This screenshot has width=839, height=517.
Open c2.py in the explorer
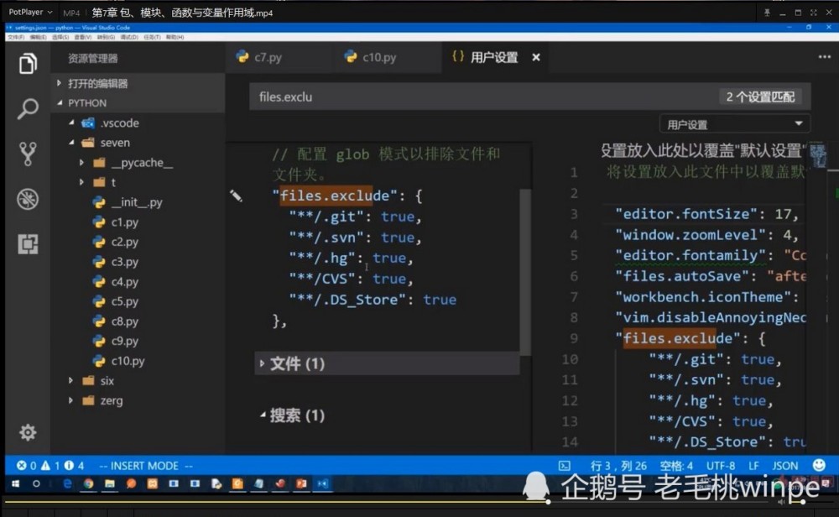click(125, 242)
